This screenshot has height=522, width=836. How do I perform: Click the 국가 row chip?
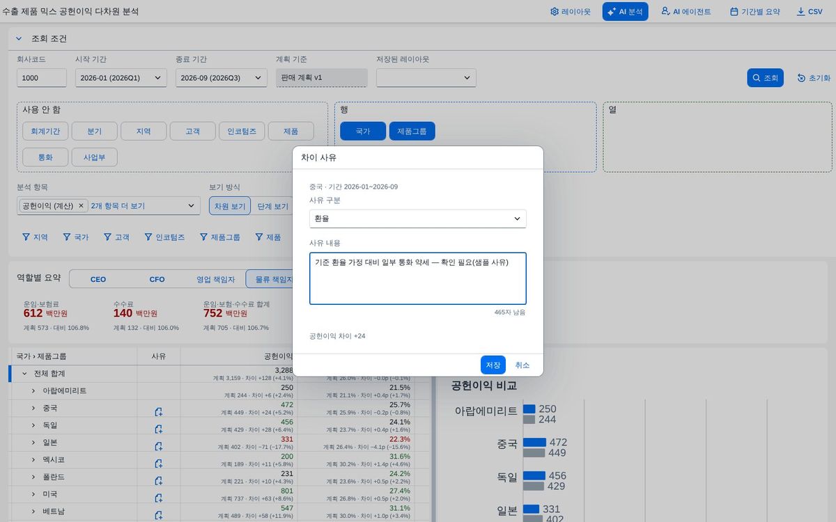(x=363, y=131)
